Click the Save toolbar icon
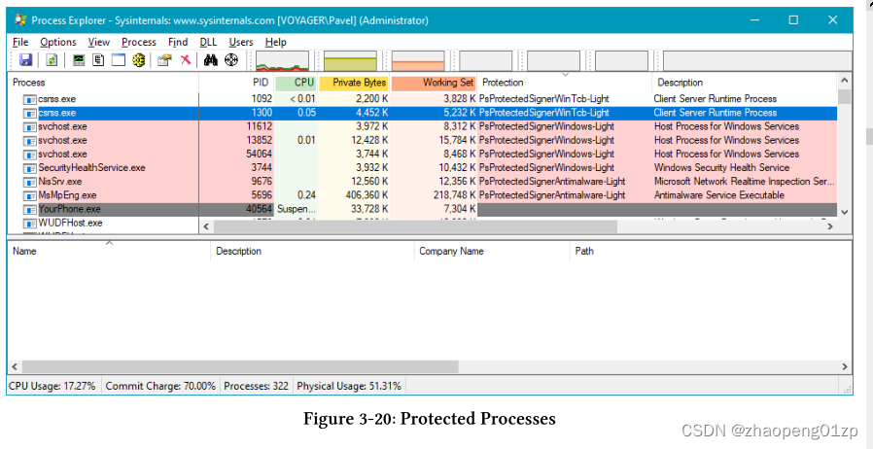The image size is (873, 449). click(25, 60)
